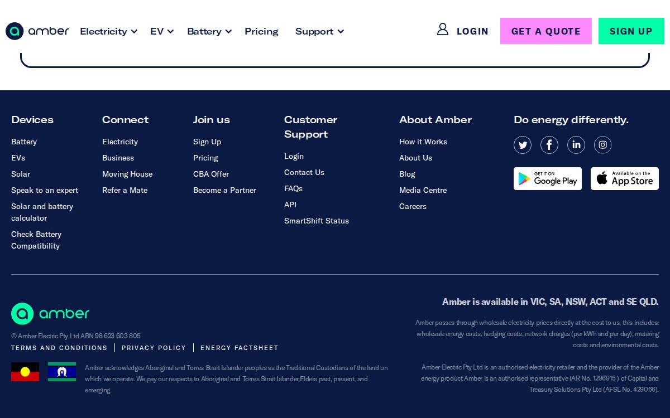Viewport: 670px width, 418px height.
Task: Open the Battery link under Devices
Action: 24,142
